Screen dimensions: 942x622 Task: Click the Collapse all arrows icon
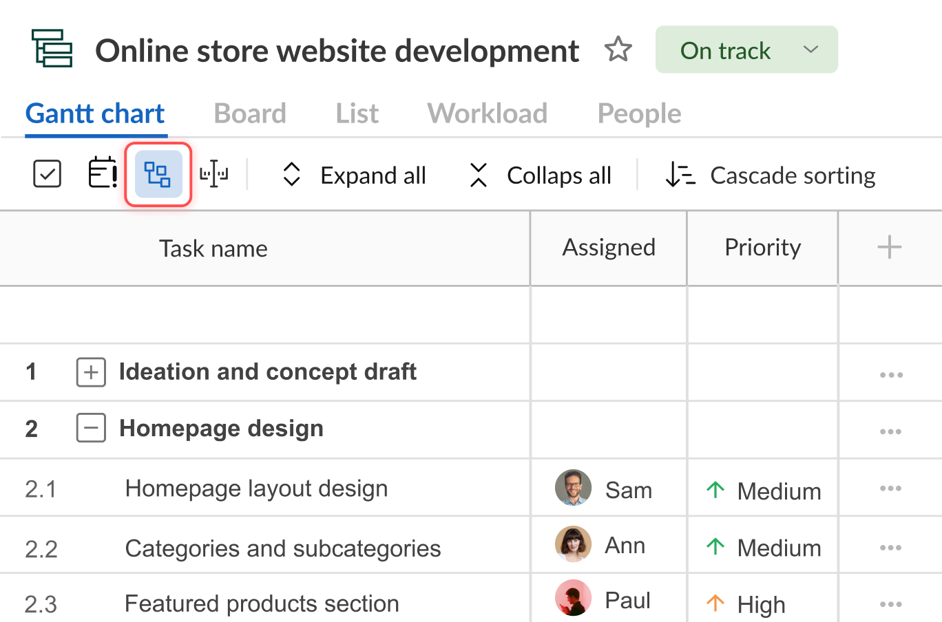coord(478,174)
